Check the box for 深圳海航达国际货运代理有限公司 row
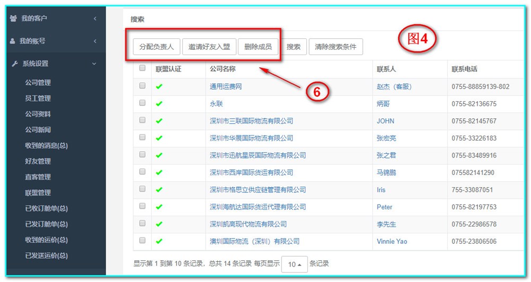531x282 pixels. click(x=142, y=206)
